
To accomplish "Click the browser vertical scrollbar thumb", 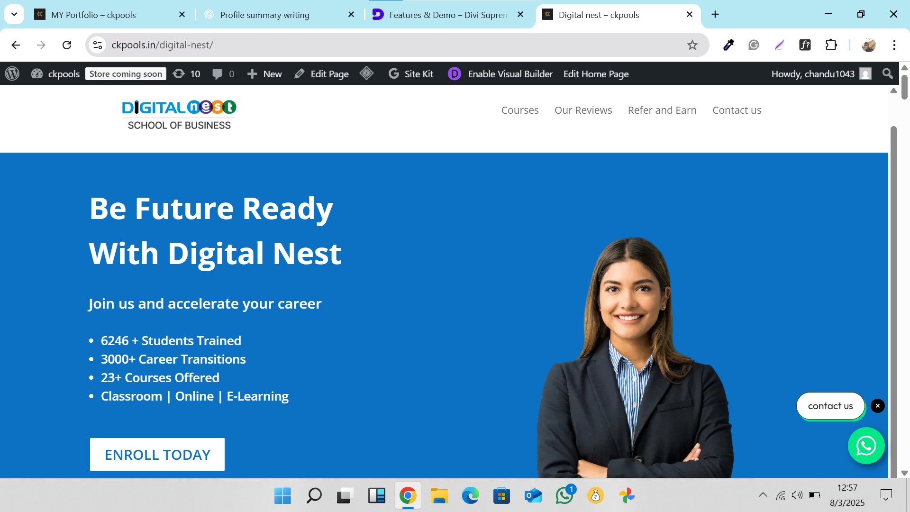I will pos(904,86).
